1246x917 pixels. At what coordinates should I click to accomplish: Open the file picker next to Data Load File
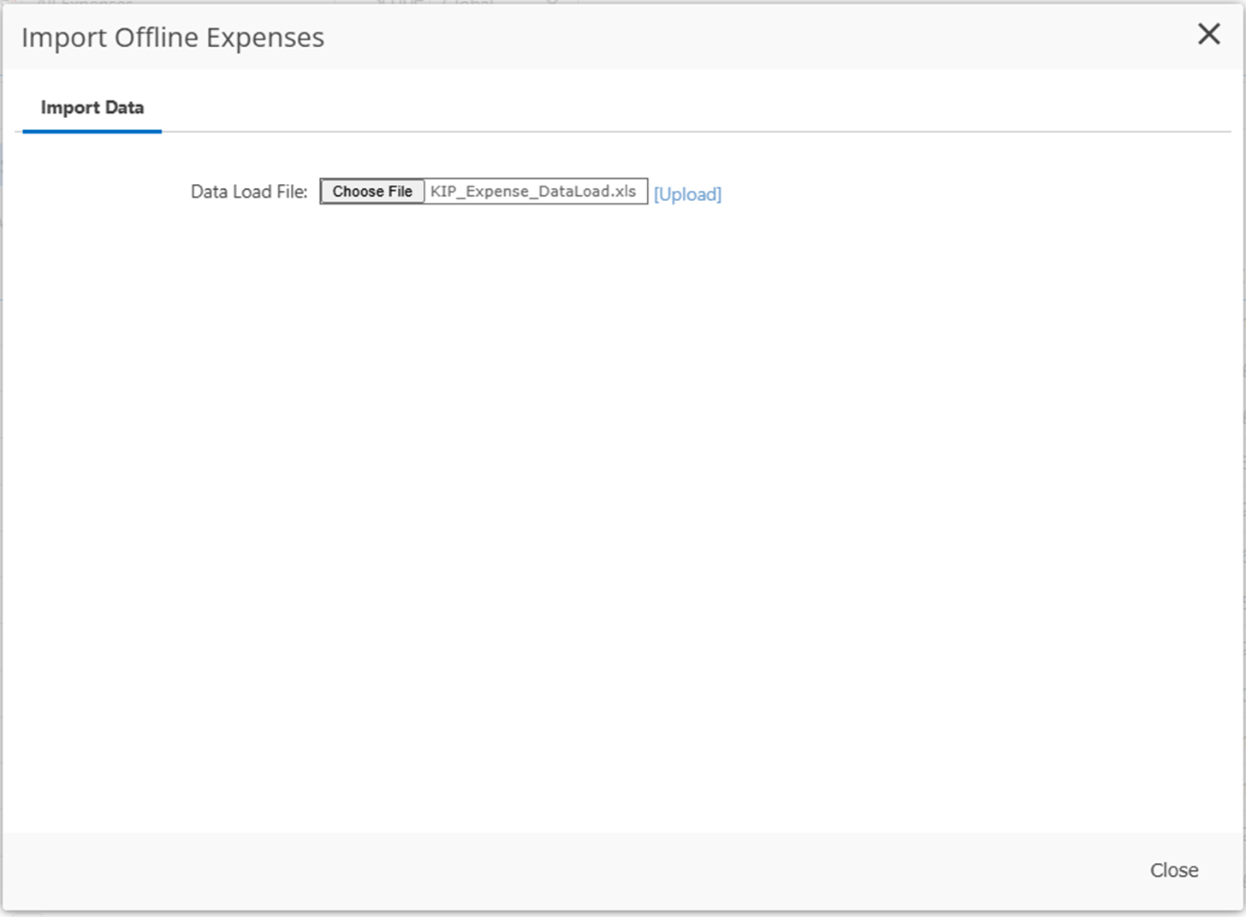coord(372,192)
